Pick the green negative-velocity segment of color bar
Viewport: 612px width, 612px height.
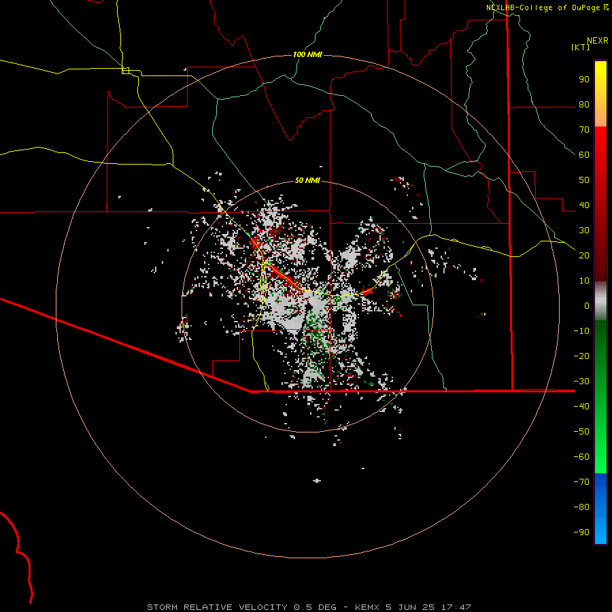(600, 397)
